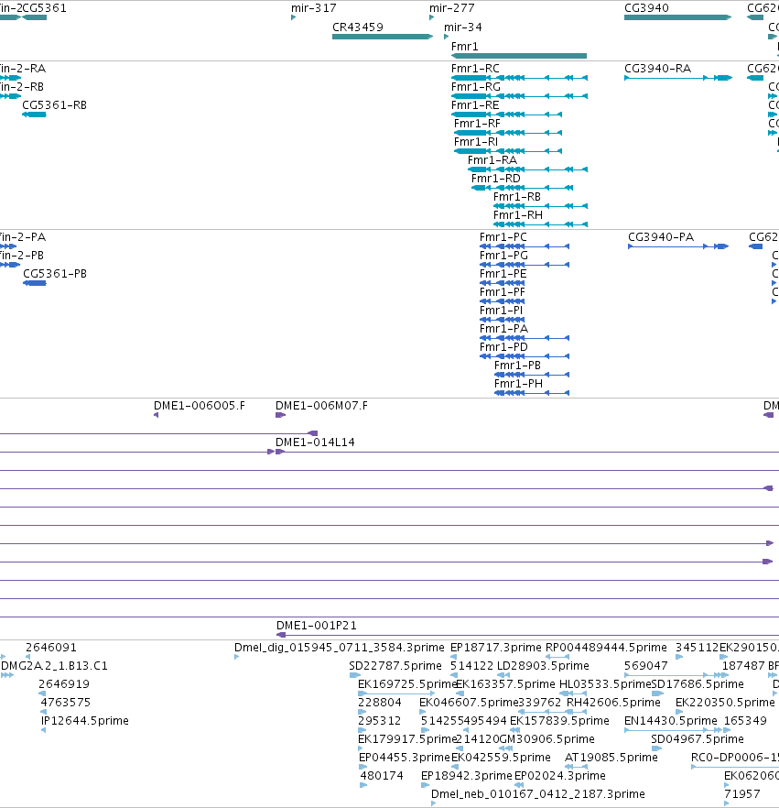
Task: Select the Fmr1-RA transcript
Action: tap(528, 169)
